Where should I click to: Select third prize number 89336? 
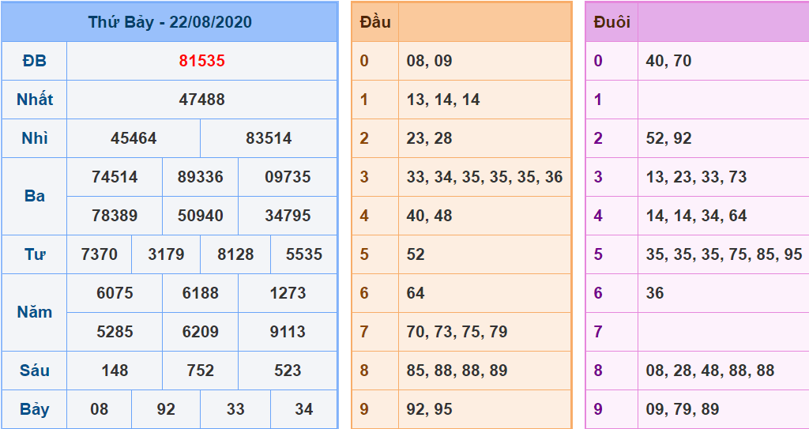pos(200,177)
